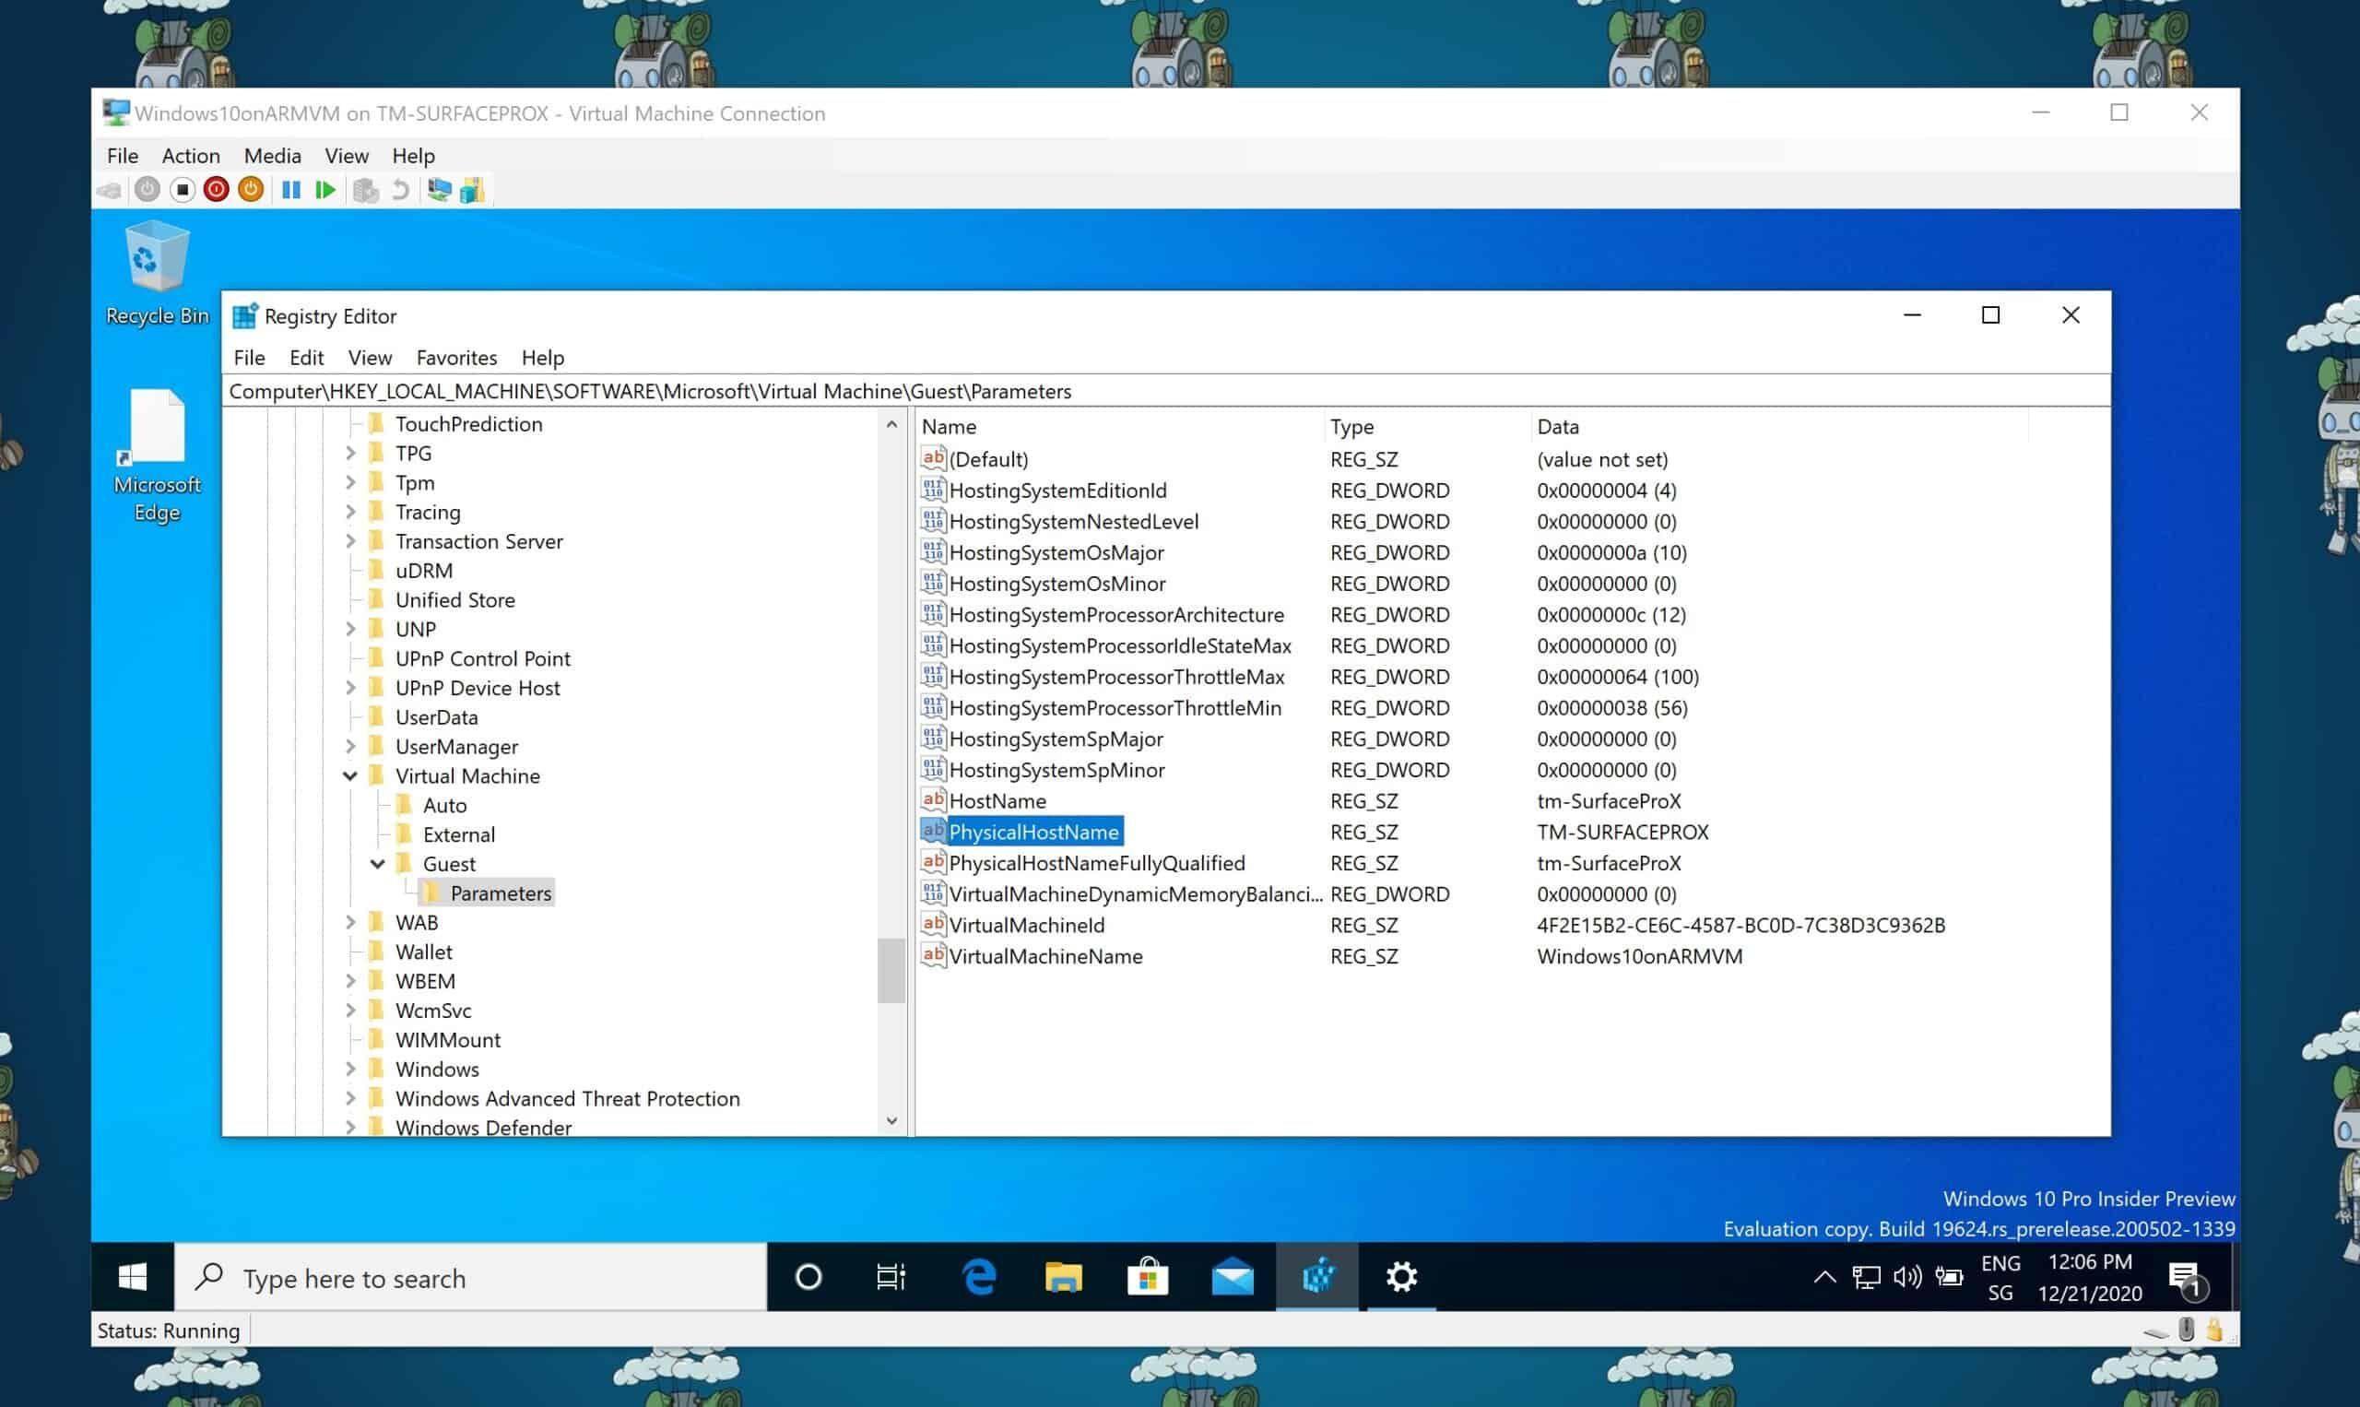This screenshot has width=2360, height=1407.
Task: Click the Windows Start button
Action: point(132,1277)
